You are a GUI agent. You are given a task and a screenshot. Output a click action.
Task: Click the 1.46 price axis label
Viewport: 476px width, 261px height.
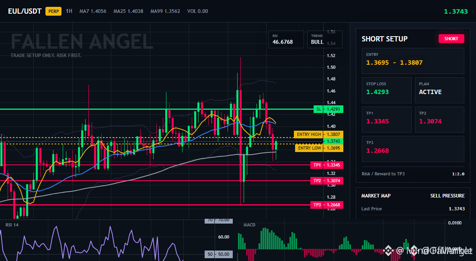[331, 91]
